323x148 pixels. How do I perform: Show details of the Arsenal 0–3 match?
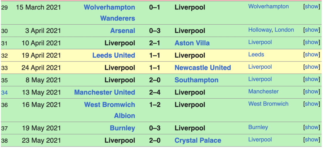click(x=312, y=30)
